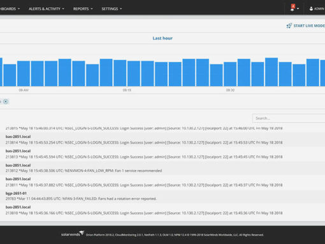Viewport: 325px width, 244px height.
Task: Click the admin user icon
Action: [x=311, y=9]
